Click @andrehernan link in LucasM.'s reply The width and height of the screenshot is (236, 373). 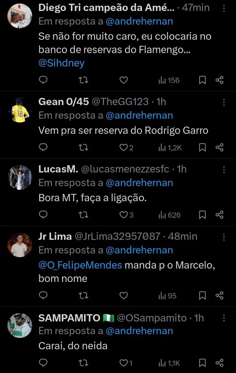(x=139, y=183)
